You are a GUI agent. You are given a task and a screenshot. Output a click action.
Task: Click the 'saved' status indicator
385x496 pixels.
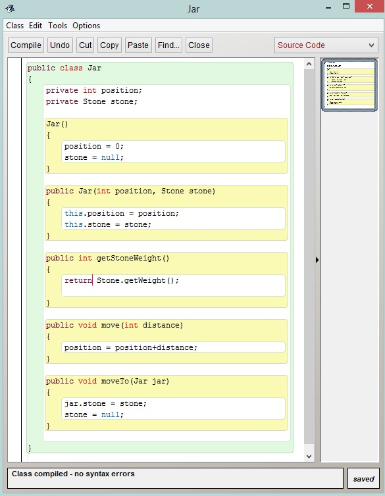coord(363,479)
